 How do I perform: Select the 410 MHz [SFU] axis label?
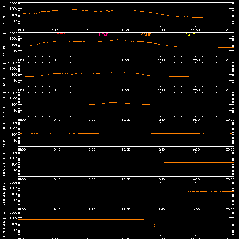click(x=4, y=45)
